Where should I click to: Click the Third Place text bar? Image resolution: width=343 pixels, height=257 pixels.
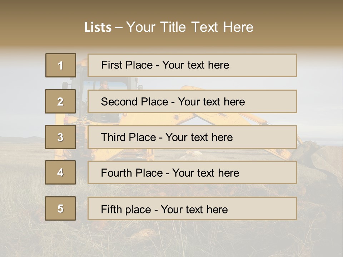click(192, 137)
